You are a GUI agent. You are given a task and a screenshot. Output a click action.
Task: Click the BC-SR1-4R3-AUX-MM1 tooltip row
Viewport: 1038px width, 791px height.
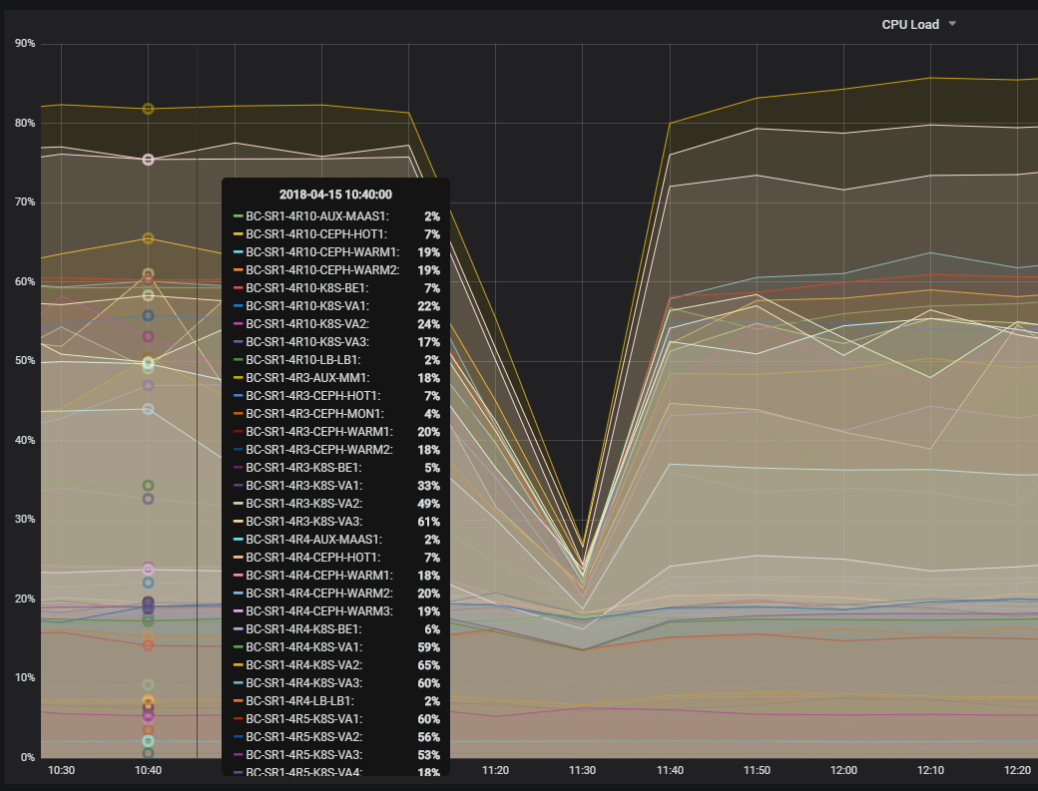pos(336,378)
